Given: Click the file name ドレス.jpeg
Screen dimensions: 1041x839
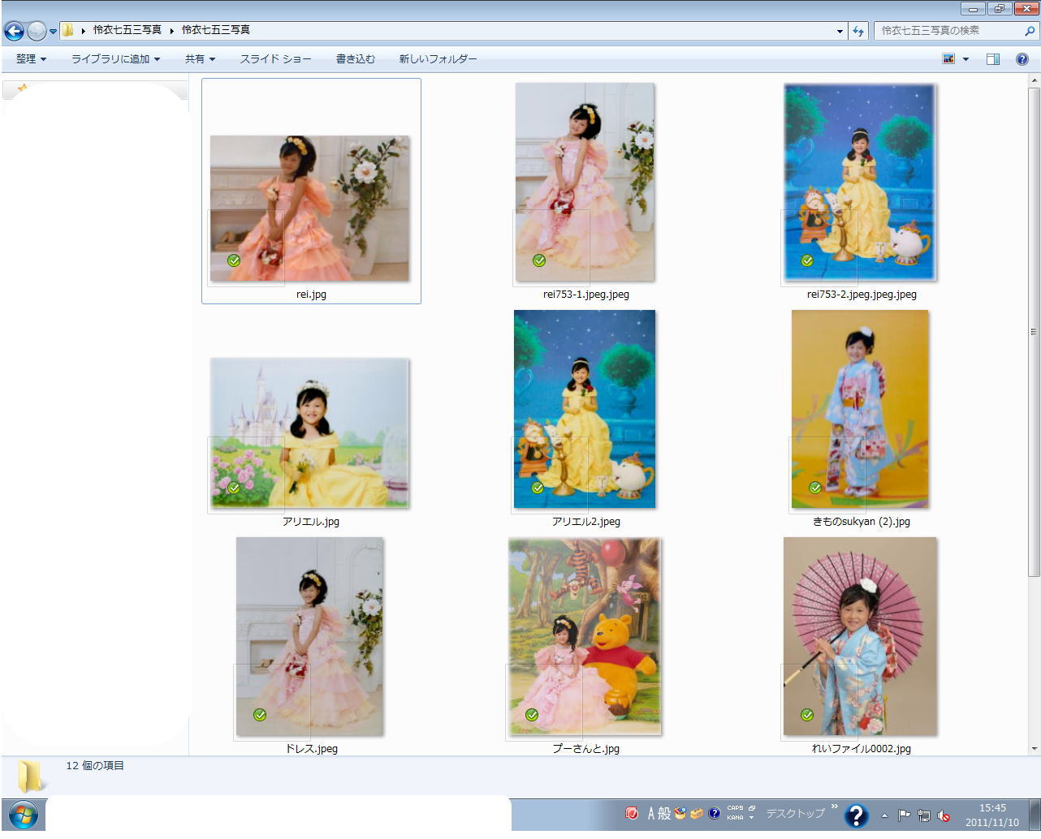Looking at the screenshot, I should 311,749.
